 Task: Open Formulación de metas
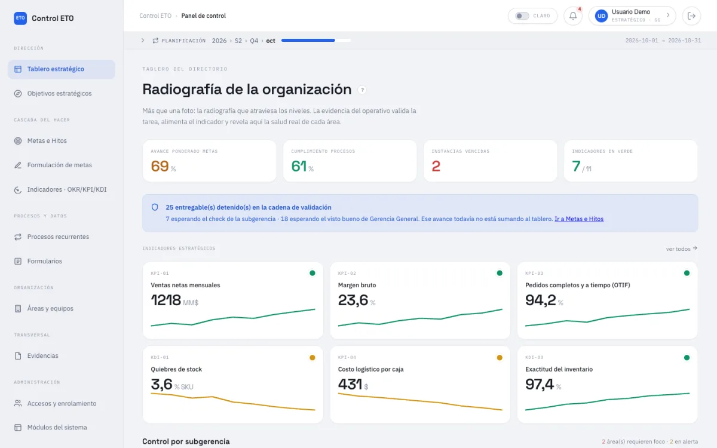click(62, 165)
